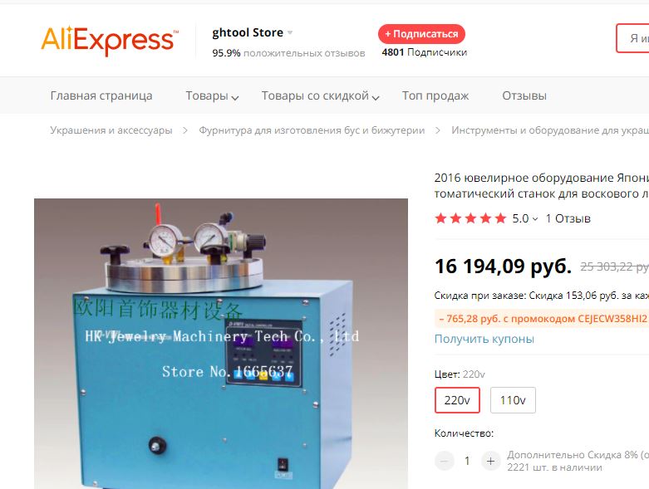Click the AliExpress logo
This screenshot has width=649, height=489.
(110, 40)
